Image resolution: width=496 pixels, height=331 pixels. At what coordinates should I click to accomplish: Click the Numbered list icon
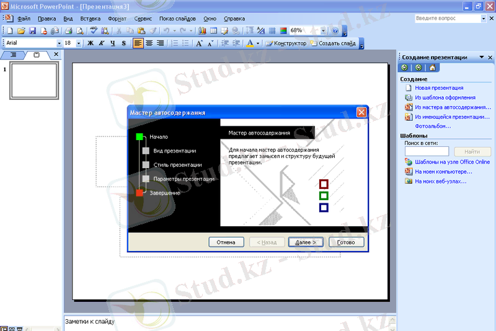click(175, 43)
